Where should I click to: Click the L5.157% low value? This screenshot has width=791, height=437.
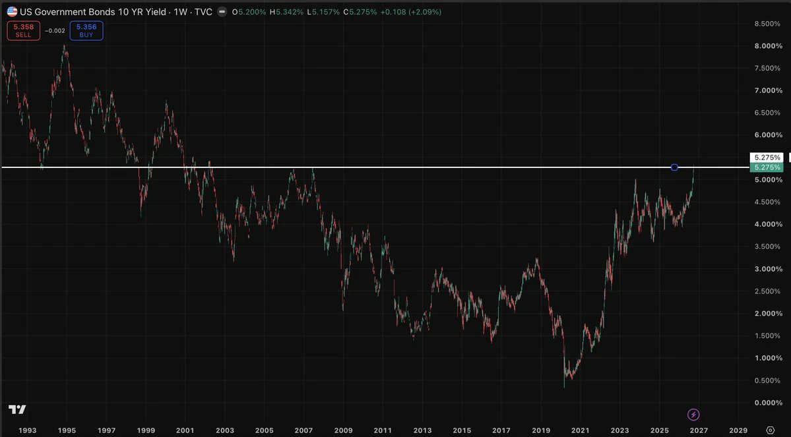tap(323, 12)
